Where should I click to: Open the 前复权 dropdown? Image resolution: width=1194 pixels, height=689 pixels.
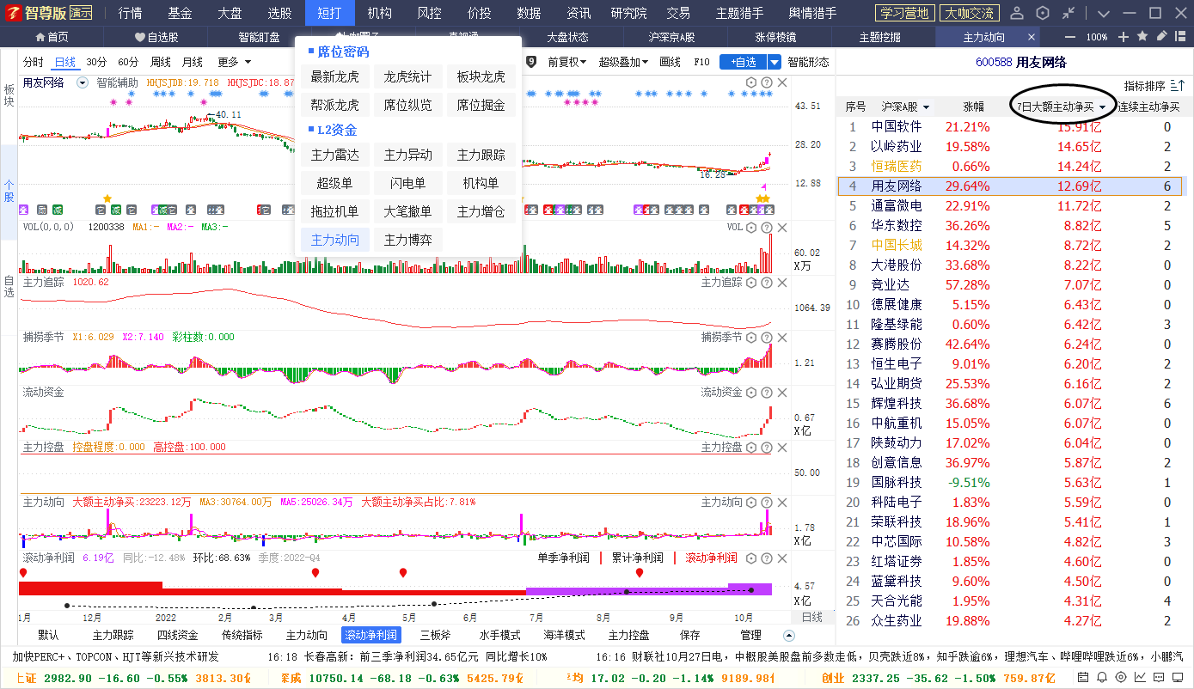pyautogui.click(x=567, y=62)
